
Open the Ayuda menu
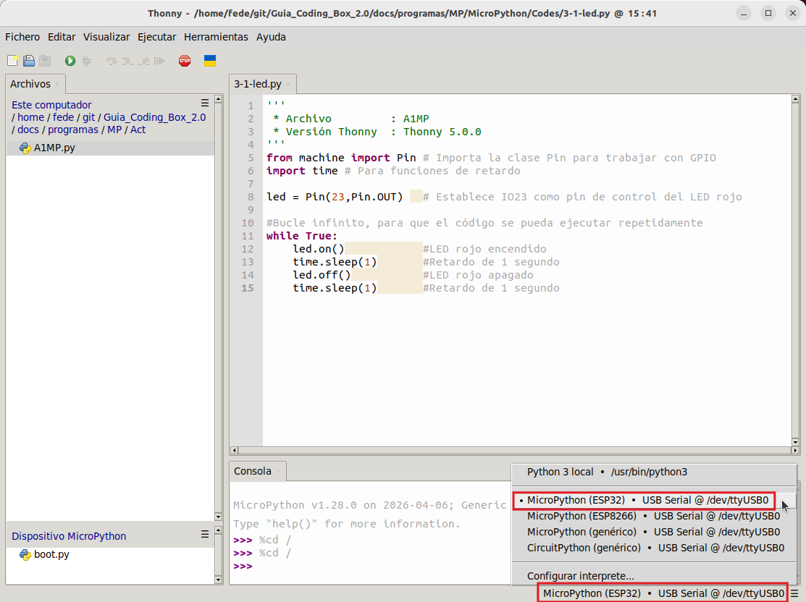coord(271,37)
